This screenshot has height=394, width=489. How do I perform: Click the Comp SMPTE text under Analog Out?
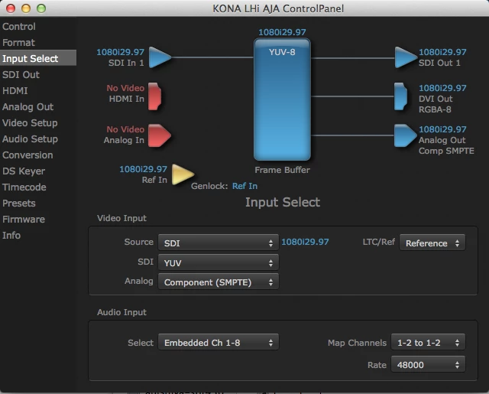446,151
